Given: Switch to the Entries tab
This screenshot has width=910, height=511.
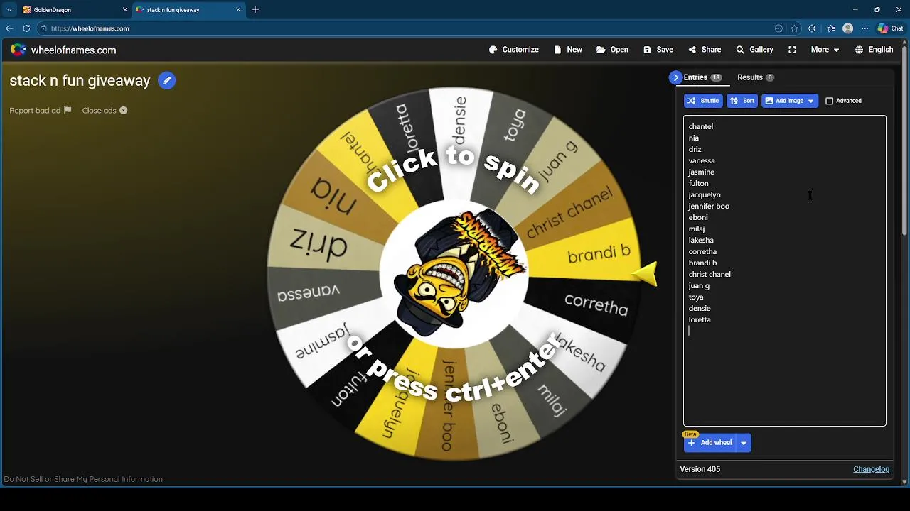Looking at the screenshot, I should (x=702, y=77).
